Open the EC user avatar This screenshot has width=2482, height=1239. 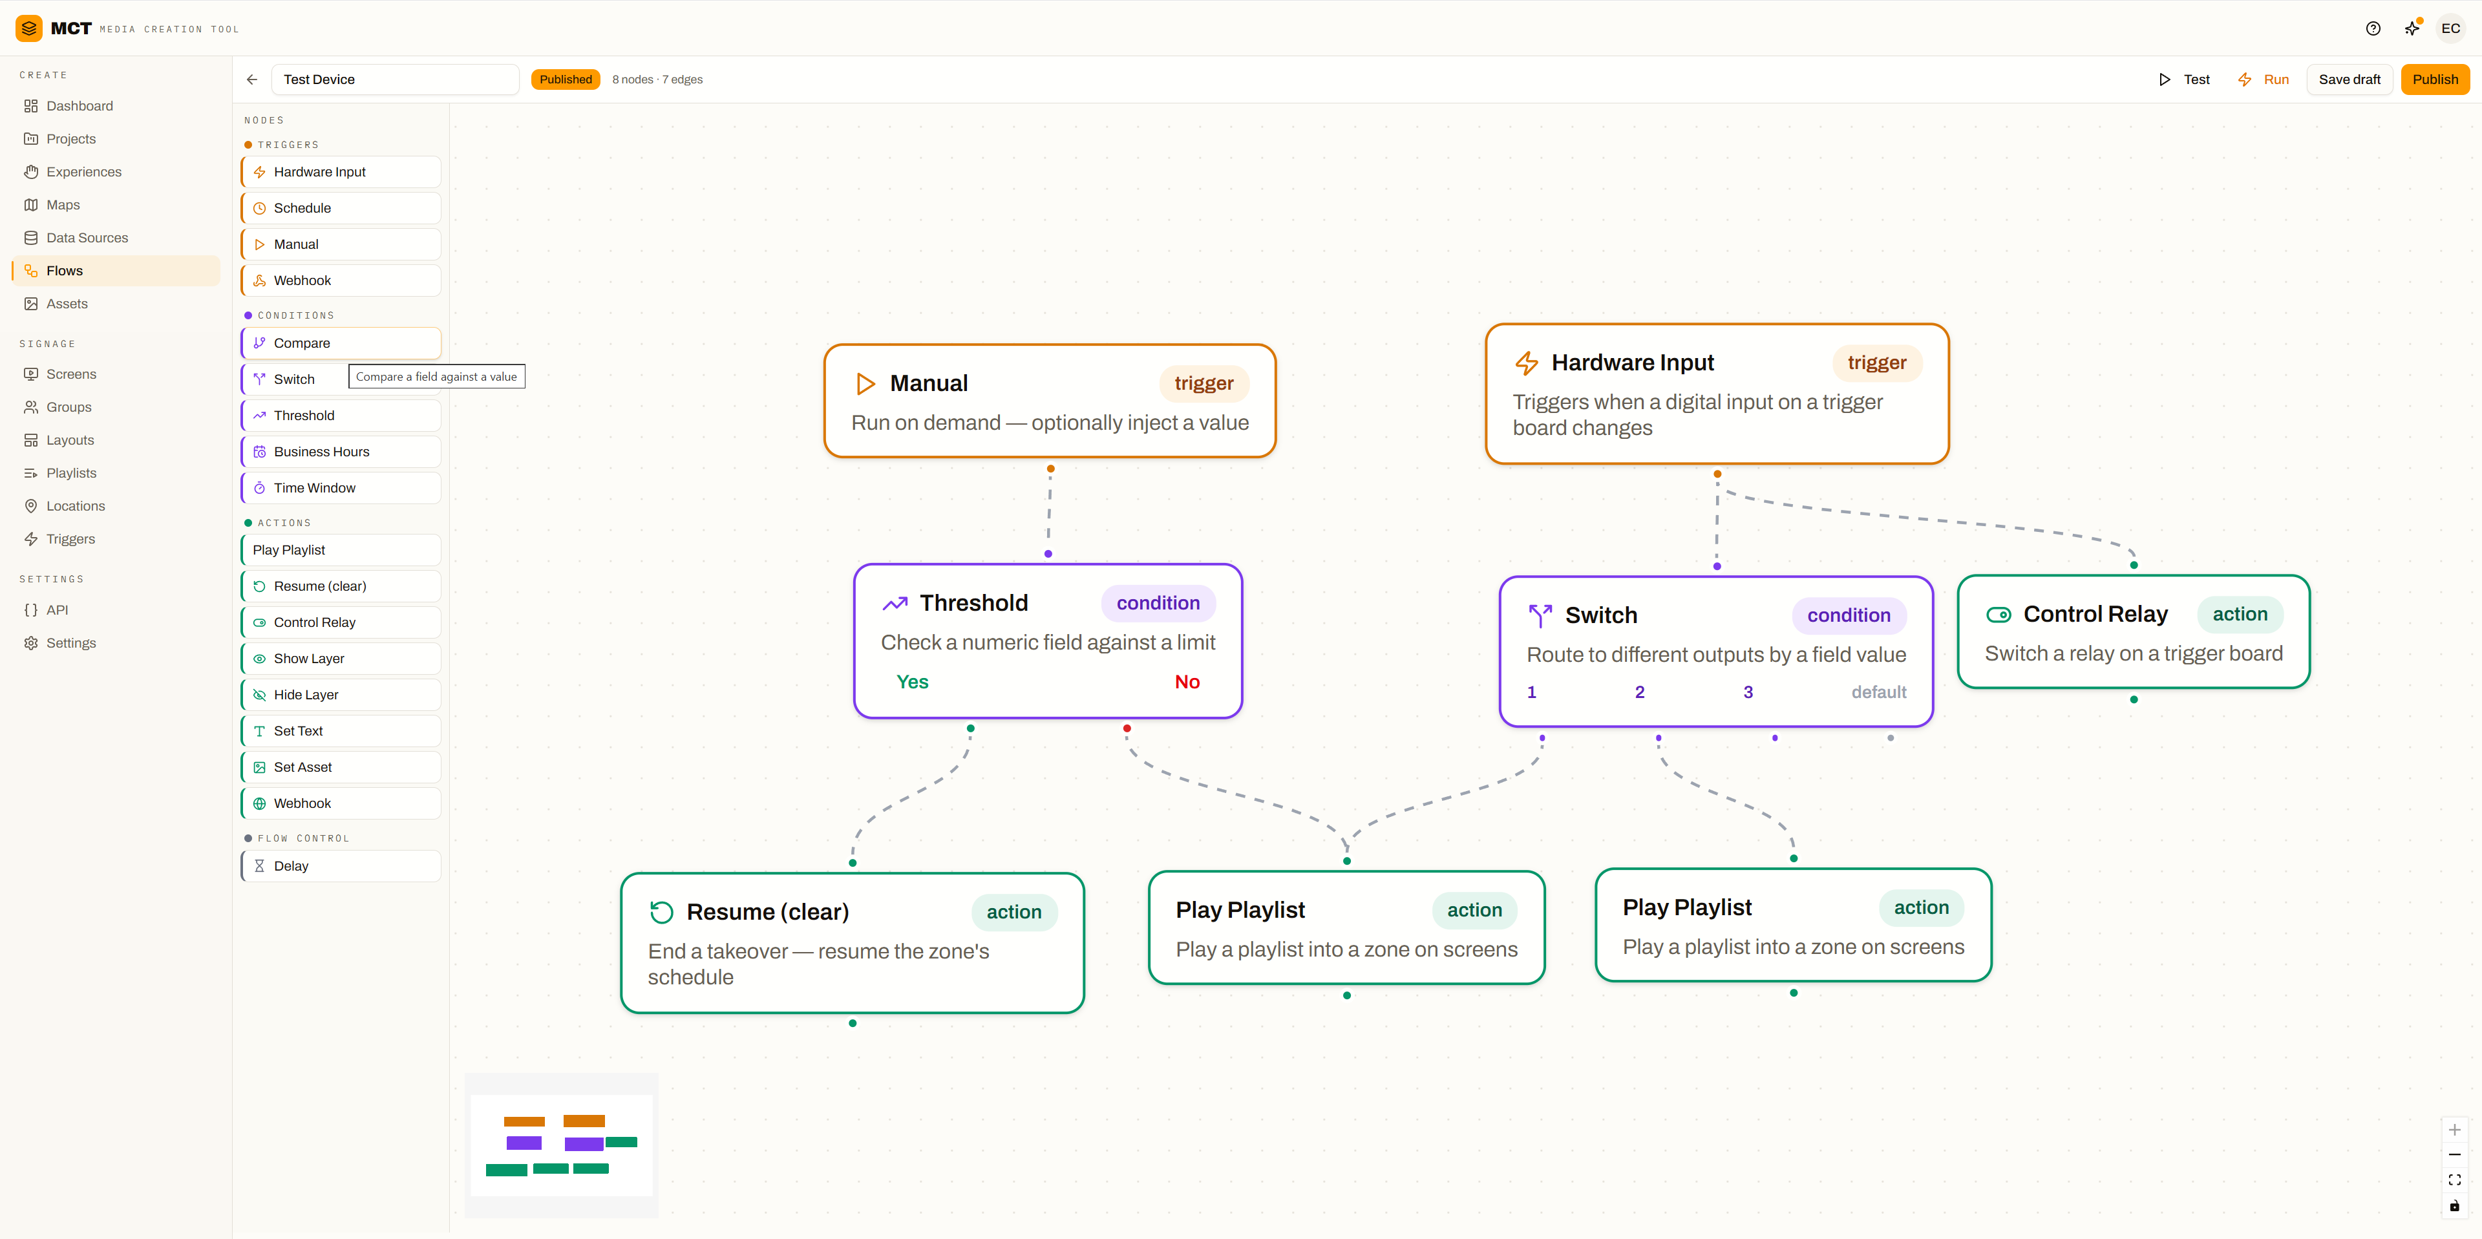(2450, 29)
